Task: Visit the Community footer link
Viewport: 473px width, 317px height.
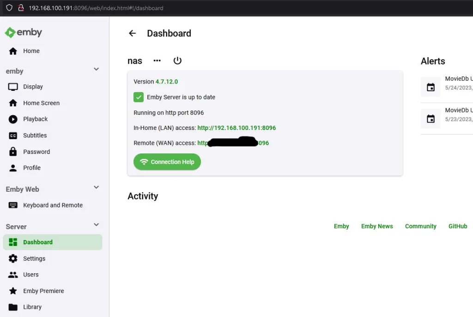Action: [421, 226]
